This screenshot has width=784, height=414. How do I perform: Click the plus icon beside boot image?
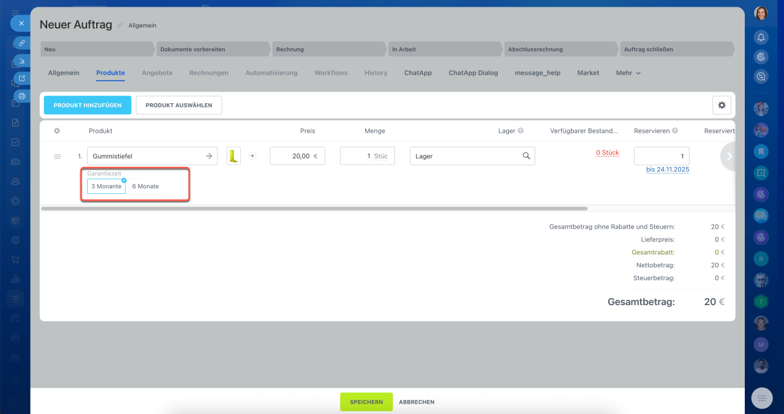point(252,156)
